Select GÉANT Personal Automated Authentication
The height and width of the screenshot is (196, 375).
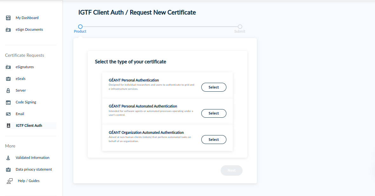214,113
